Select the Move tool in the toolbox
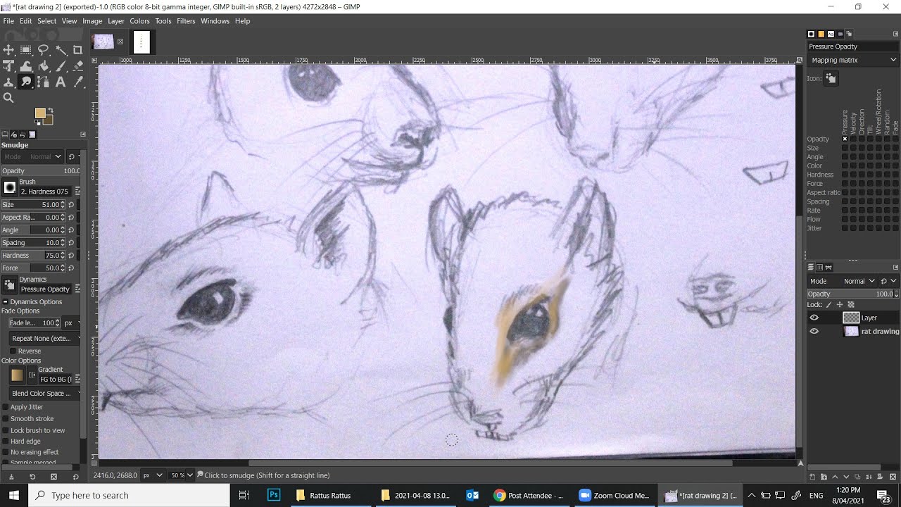This screenshot has height=507, width=901. [x=8, y=50]
